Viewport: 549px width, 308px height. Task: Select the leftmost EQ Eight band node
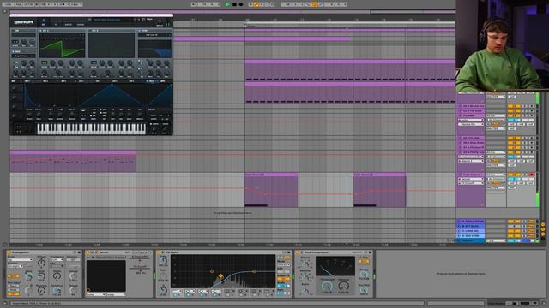click(x=212, y=271)
